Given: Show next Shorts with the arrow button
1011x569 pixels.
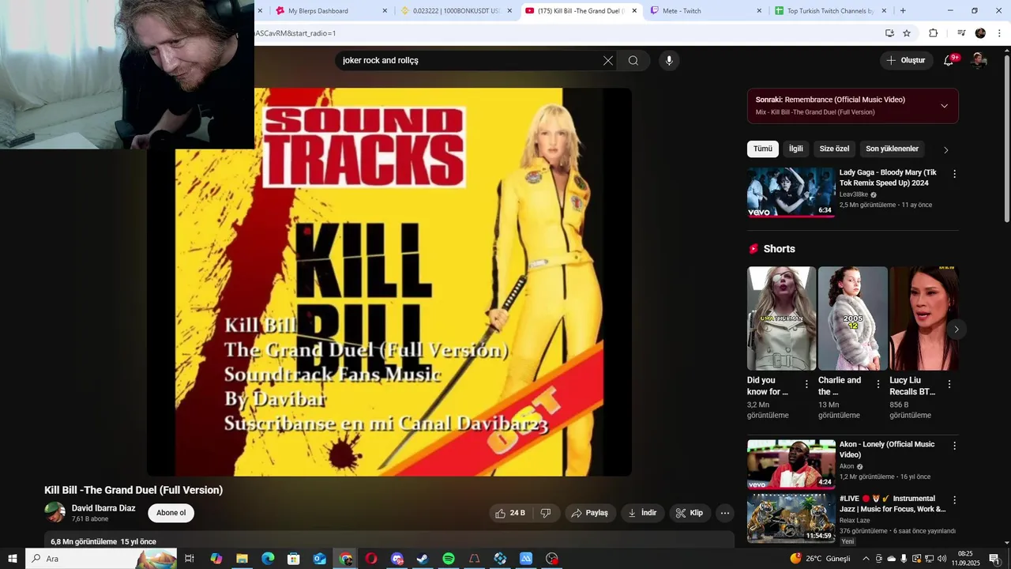Looking at the screenshot, I should (957, 330).
